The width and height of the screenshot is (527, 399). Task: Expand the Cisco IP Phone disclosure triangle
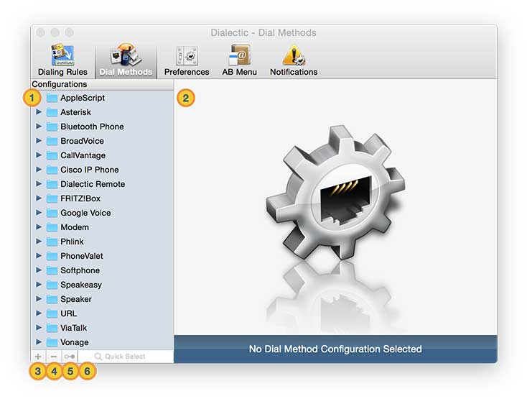[39, 169]
